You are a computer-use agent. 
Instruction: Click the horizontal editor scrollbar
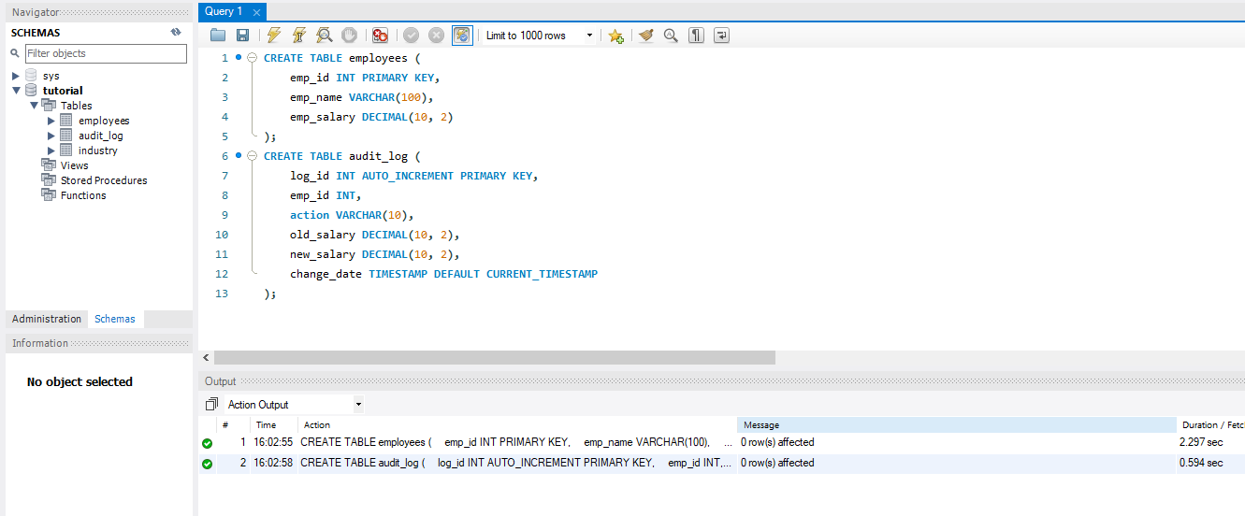click(494, 357)
